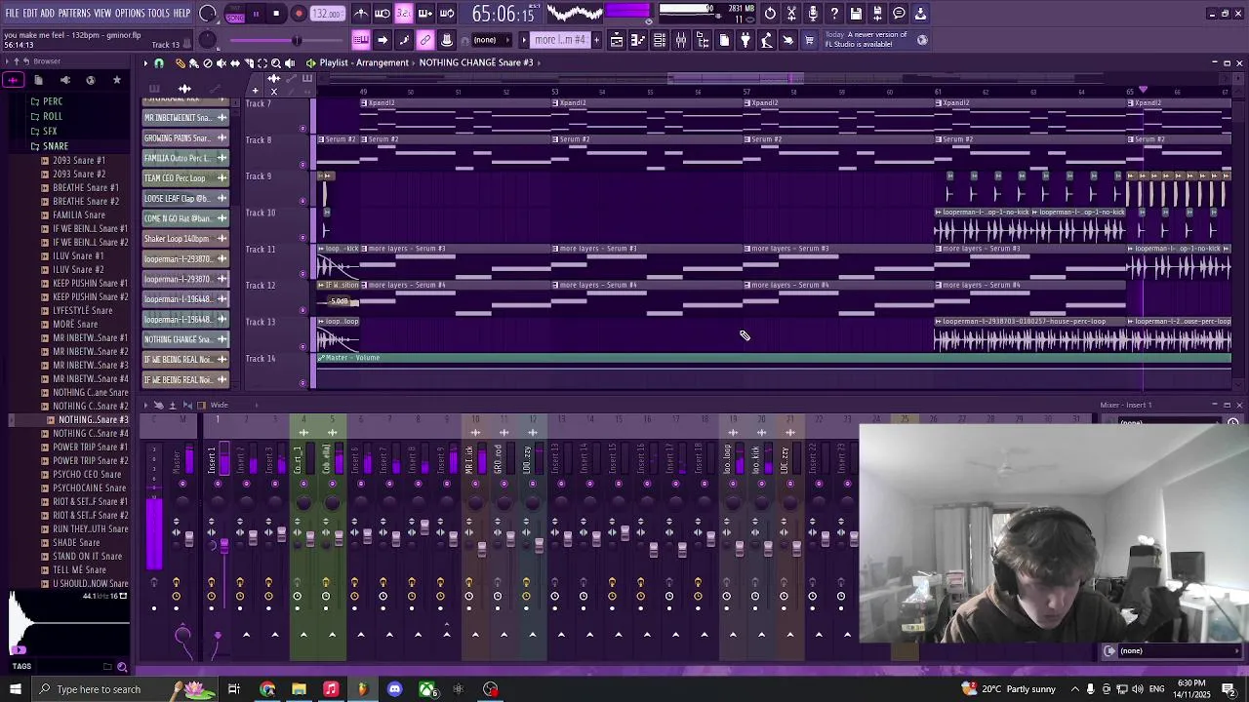The height and width of the screenshot is (702, 1249).
Task: Open the OPTIONS menu
Action: pyautogui.click(x=130, y=14)
